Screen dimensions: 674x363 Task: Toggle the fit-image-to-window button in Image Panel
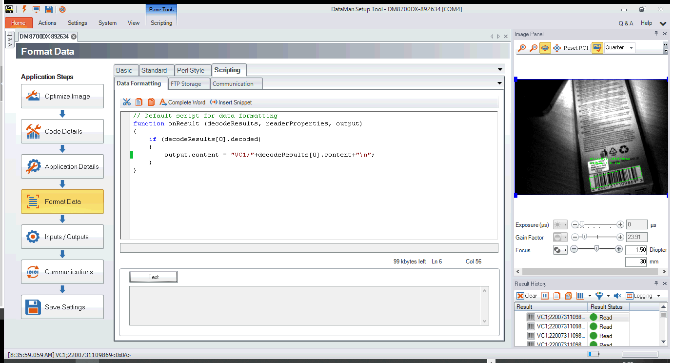click(545, 48)
